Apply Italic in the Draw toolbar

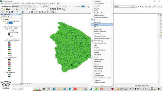pyautogui.click(x=140, y=7)
